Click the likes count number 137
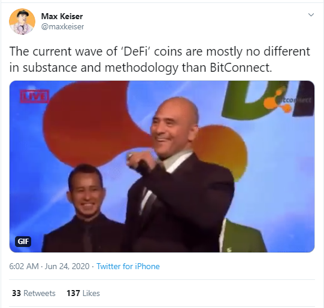This screenshot has width=324, height=308. [73, 293]
